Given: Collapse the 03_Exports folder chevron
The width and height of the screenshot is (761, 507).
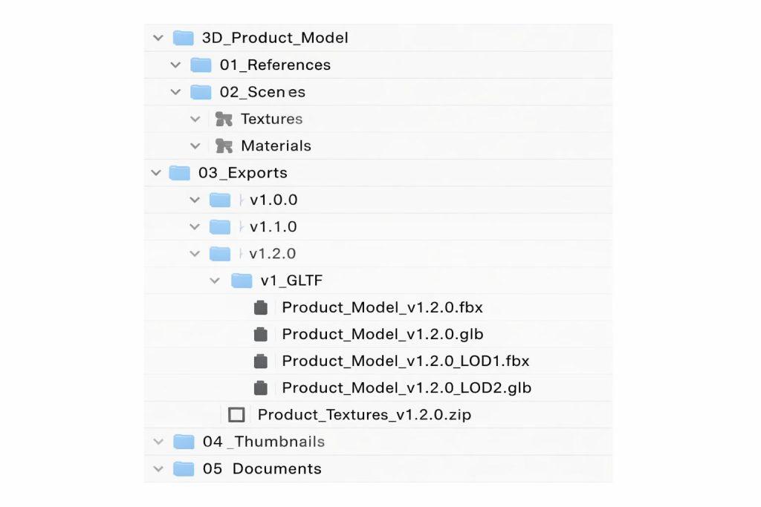Looking at the screenshot, I should 156,173.
